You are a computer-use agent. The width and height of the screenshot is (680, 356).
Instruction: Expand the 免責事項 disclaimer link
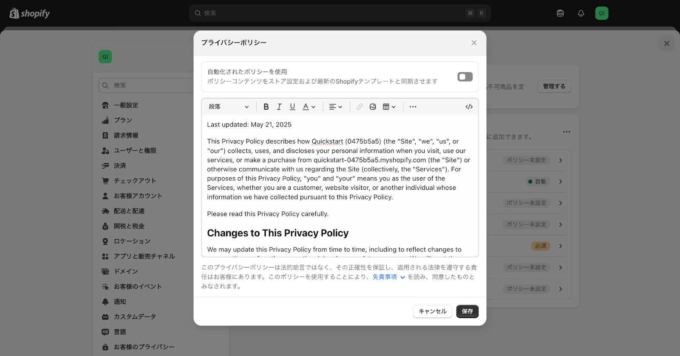(x=388, y=277)
